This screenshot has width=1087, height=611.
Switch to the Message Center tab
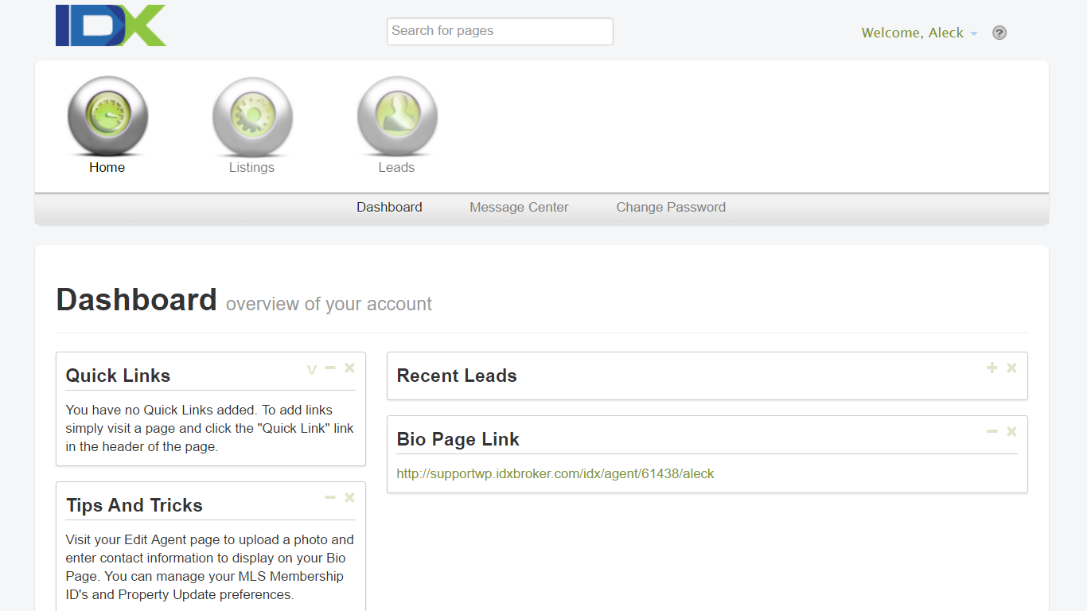pyautogui.click(x=519, y=207)
